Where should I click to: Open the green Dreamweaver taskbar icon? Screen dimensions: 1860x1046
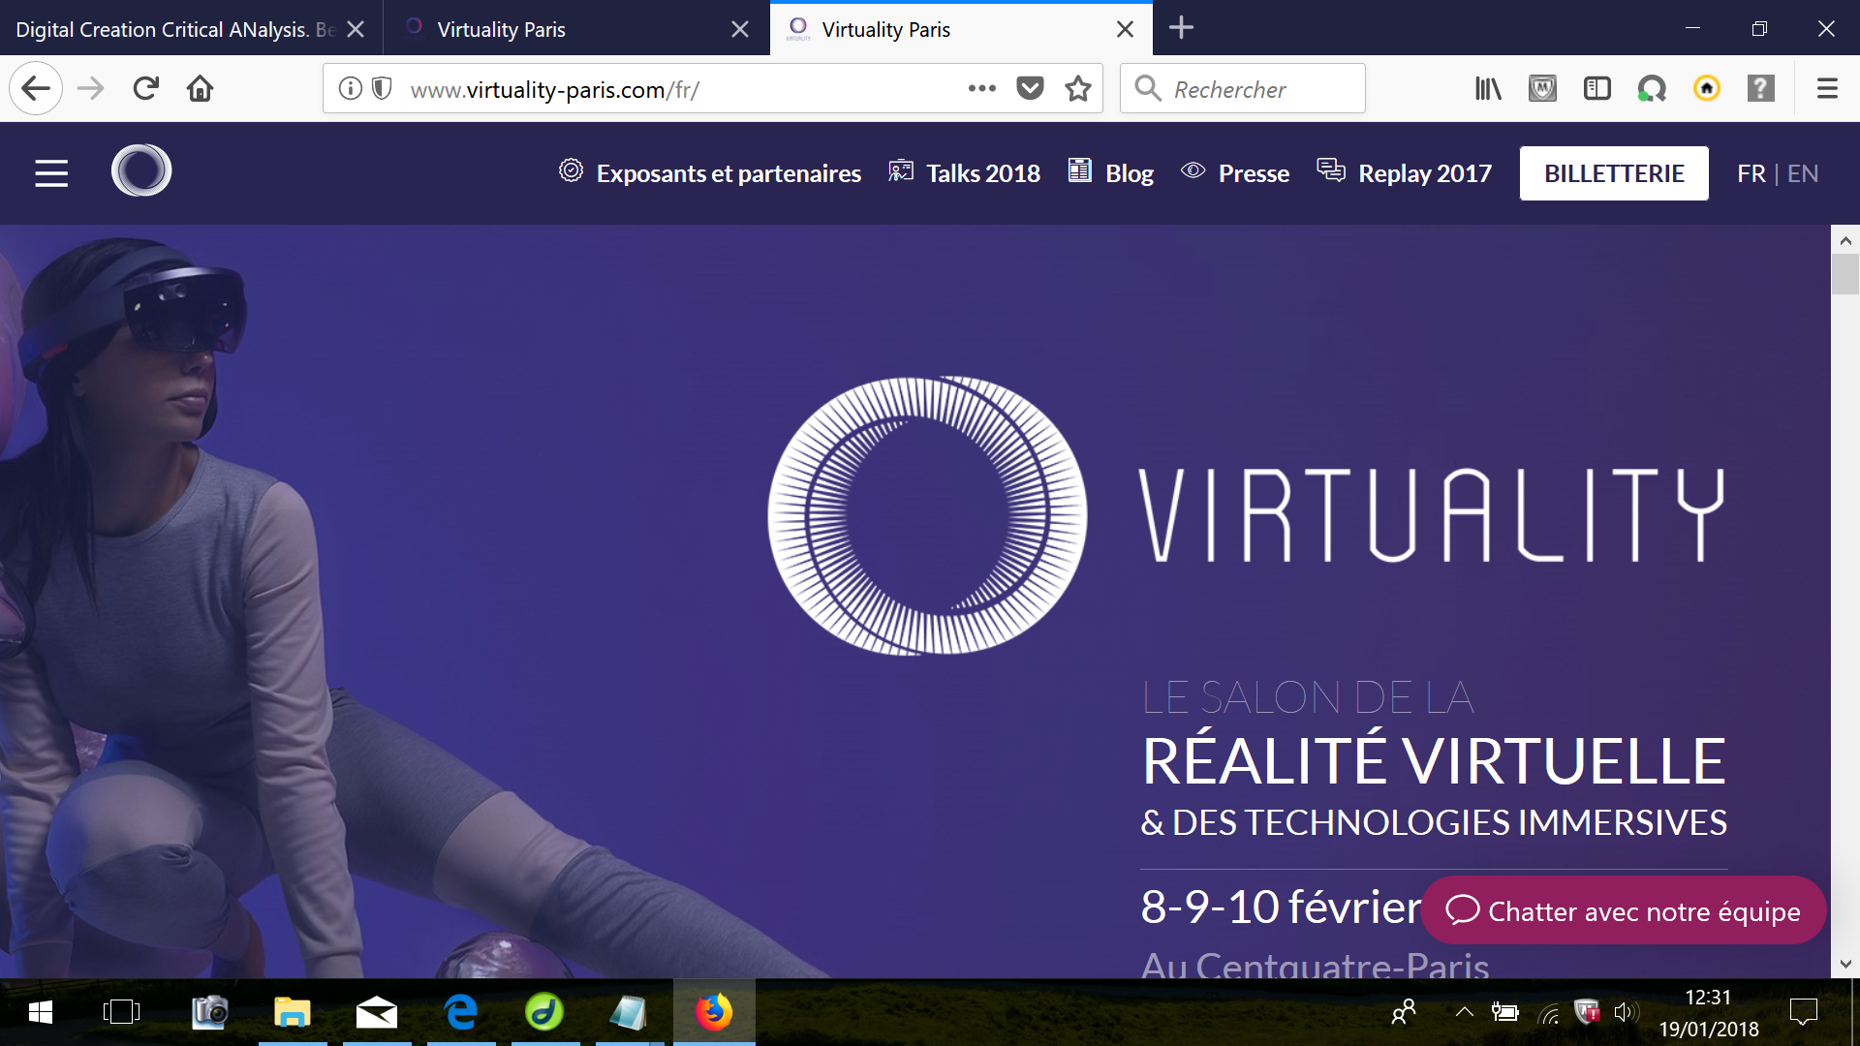pyautogui.click(x=544, y=1012)
